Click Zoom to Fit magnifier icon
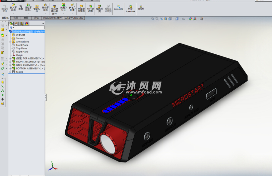Image resolution: width=272 pixels, height=176 pixels. click(153, 19)
